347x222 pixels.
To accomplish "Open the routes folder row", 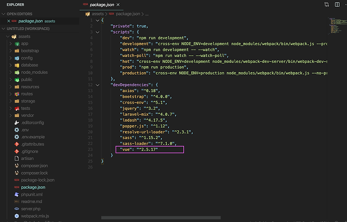I will point(40,94).
